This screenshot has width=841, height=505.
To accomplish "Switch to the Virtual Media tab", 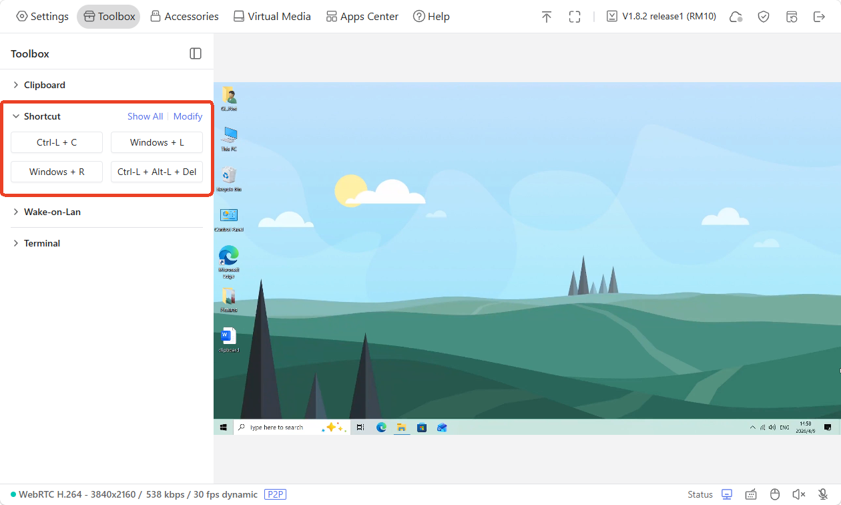I will [272, 16].
